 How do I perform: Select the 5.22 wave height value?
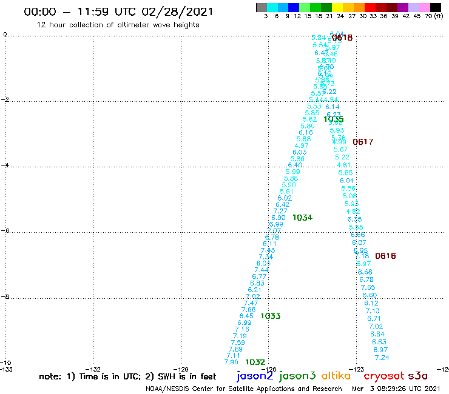pos(342,158)
